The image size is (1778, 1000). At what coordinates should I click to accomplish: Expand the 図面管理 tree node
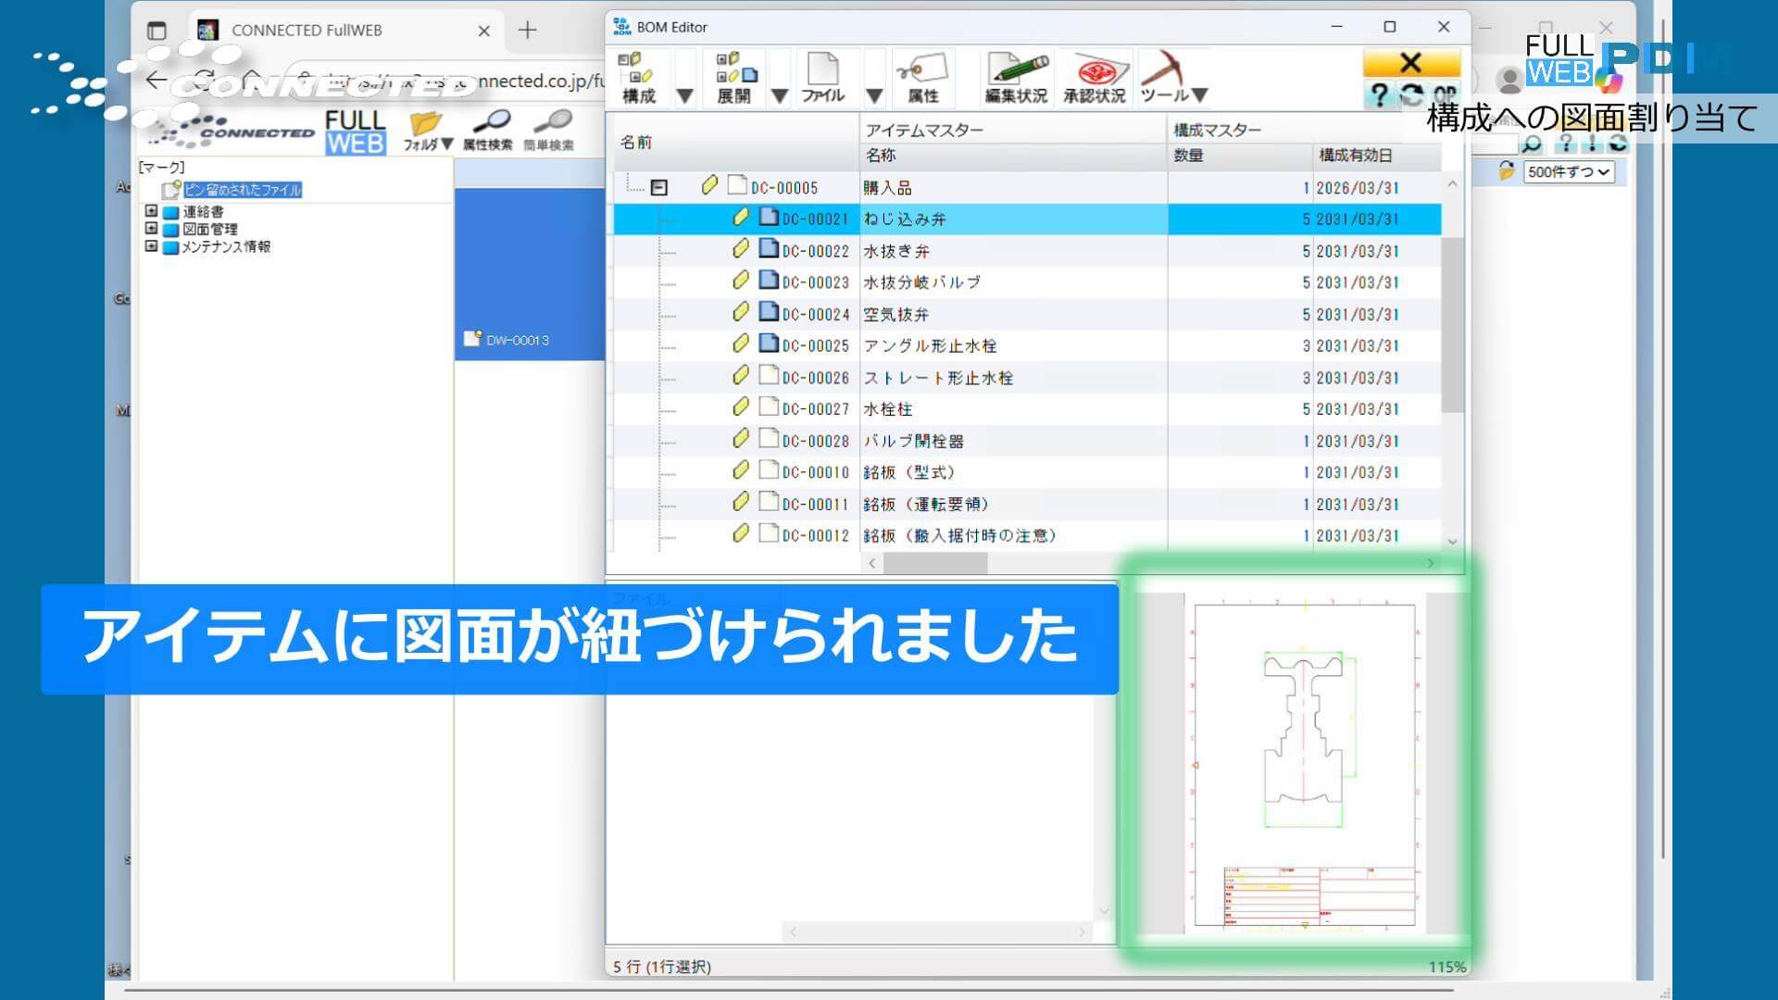pyautogui.click(x=151, y=227)
